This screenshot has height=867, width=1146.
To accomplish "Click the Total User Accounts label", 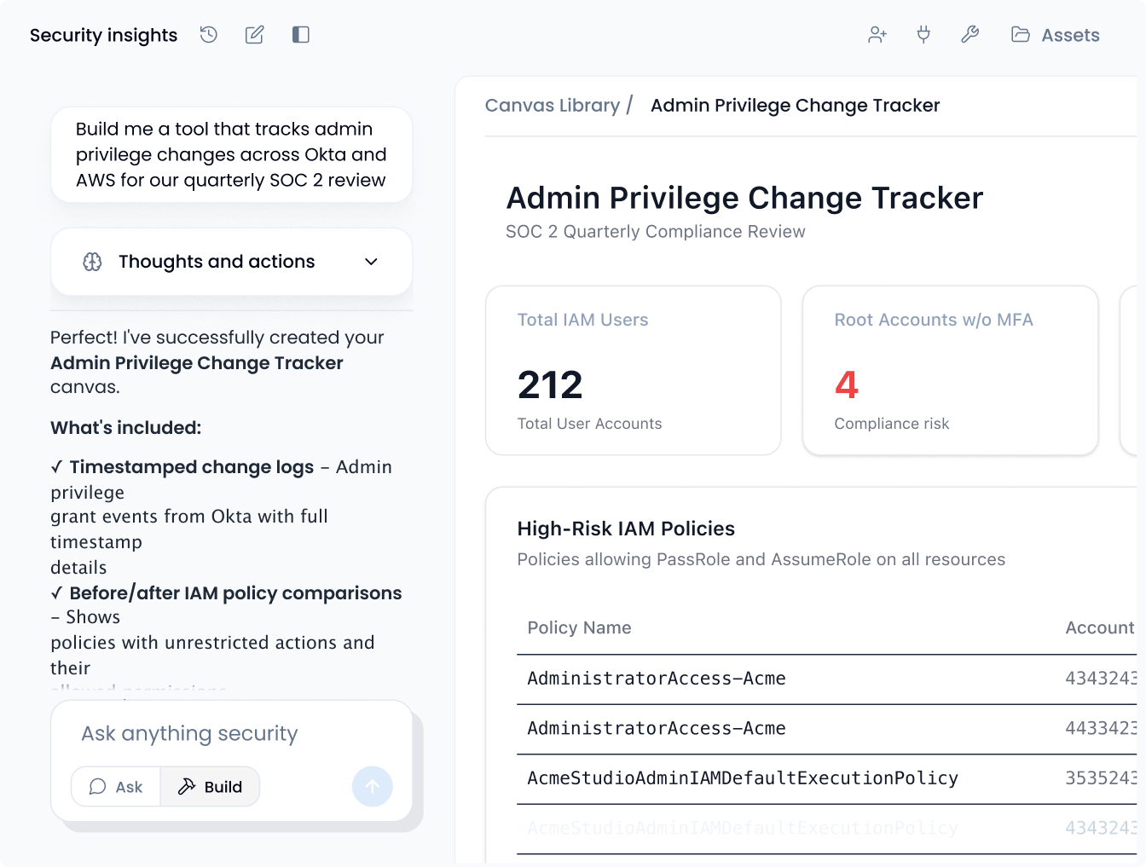I will click(590, 424).
